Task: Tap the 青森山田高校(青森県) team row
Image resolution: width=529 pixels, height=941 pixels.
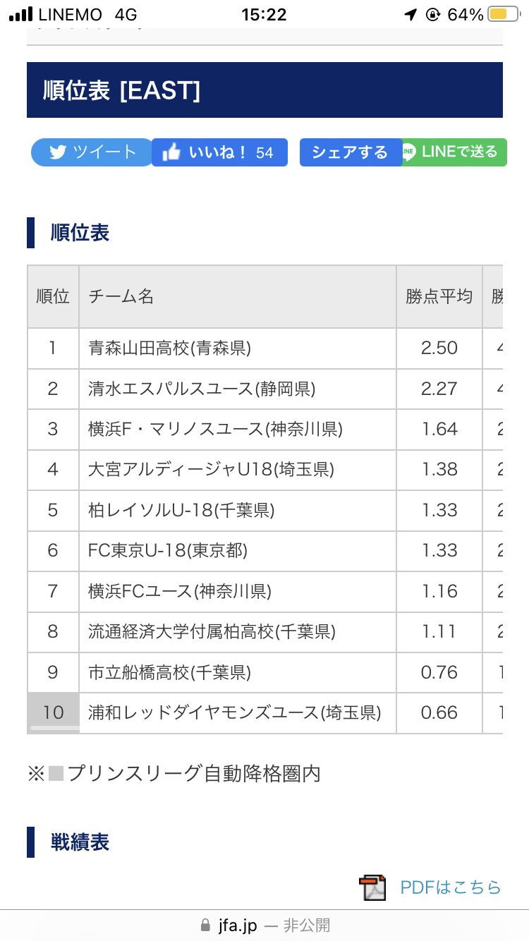Action: coord(265,348)
